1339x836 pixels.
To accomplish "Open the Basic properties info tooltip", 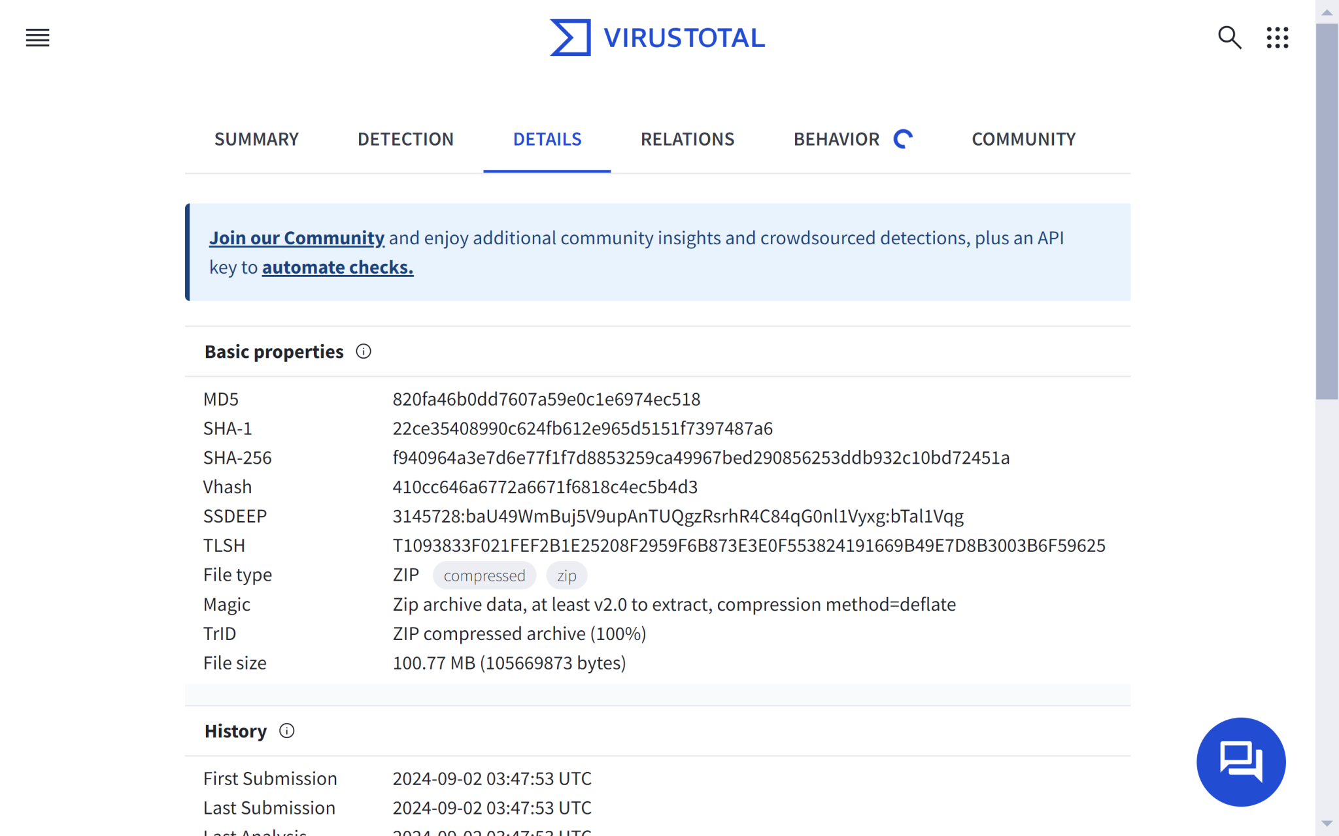I will click(364, 351).
